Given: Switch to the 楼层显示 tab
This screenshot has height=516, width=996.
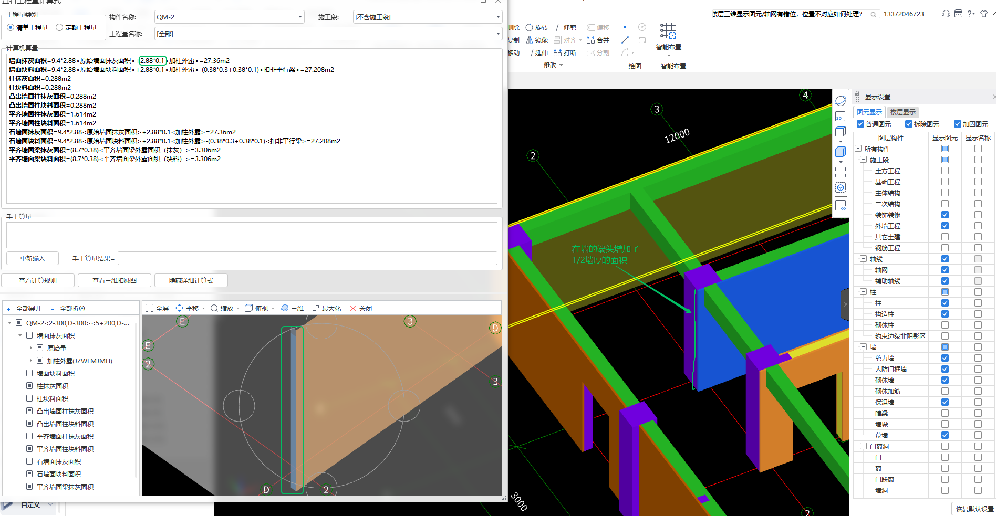Looking at the screenshot, I should [902, 112].
